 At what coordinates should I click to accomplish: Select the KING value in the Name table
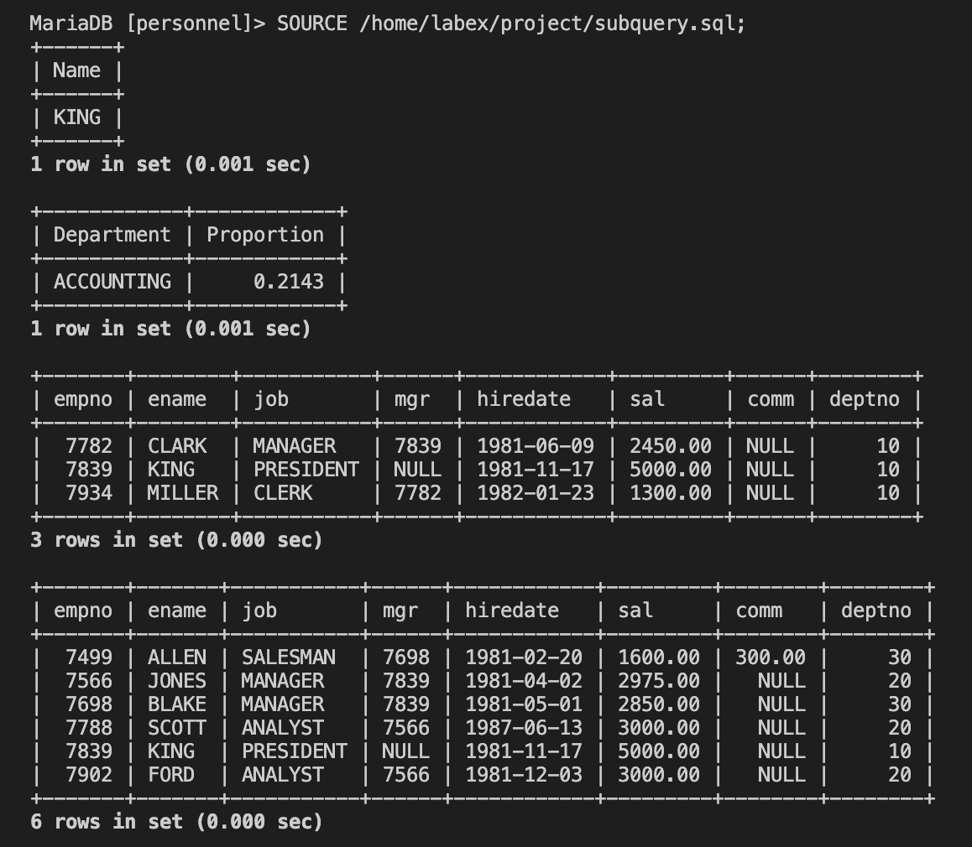coord(76,117)
